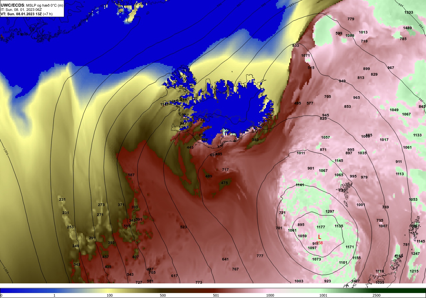The width and height of the screenshot is (426, 298).
Task: Click the height value 1177
Action: [x=321, y=227]
